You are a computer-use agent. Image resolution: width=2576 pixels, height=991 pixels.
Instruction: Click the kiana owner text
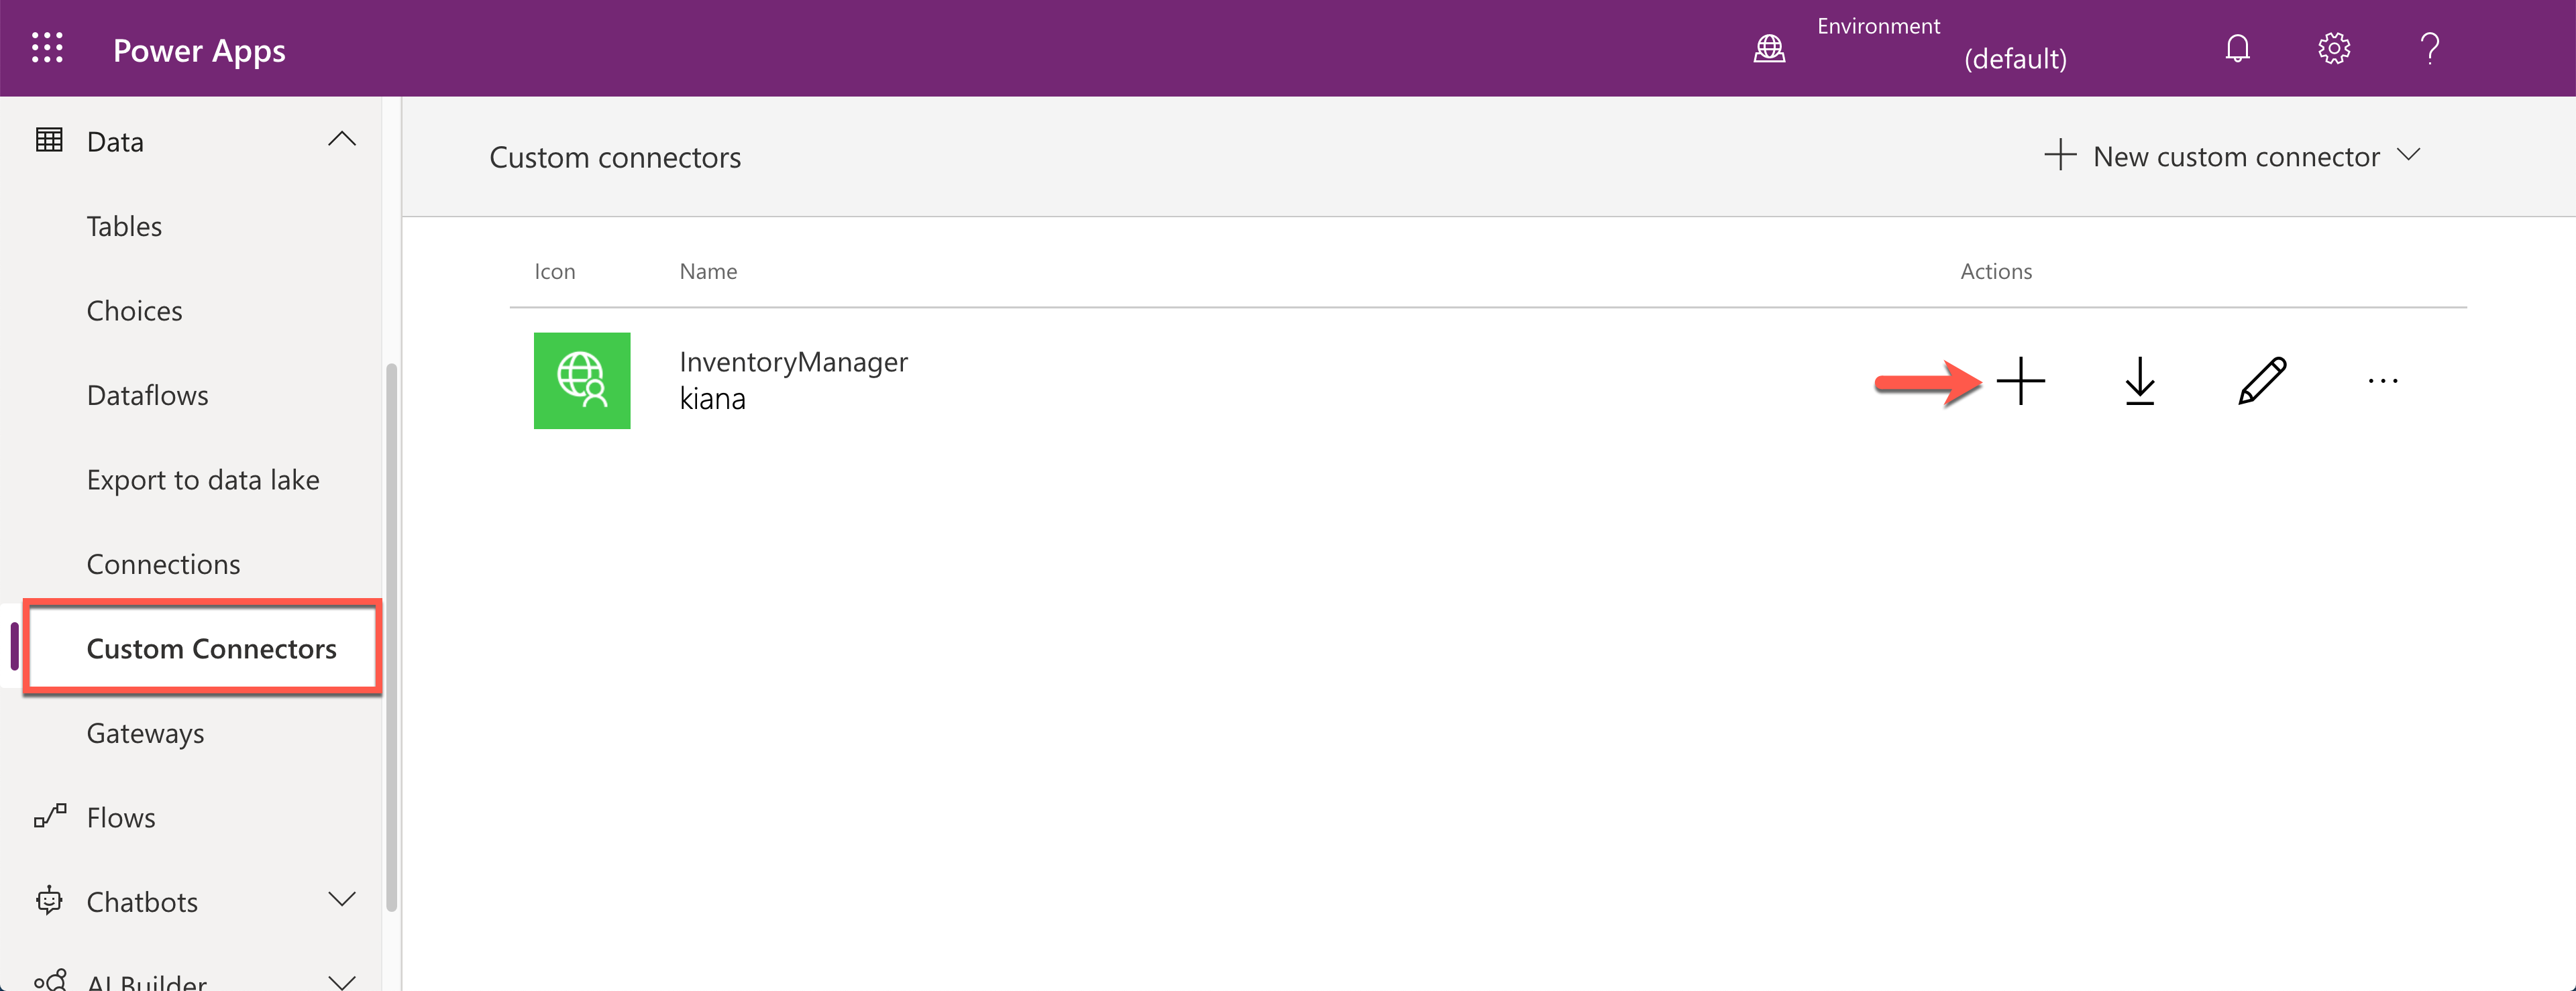(x=712, y=399)
